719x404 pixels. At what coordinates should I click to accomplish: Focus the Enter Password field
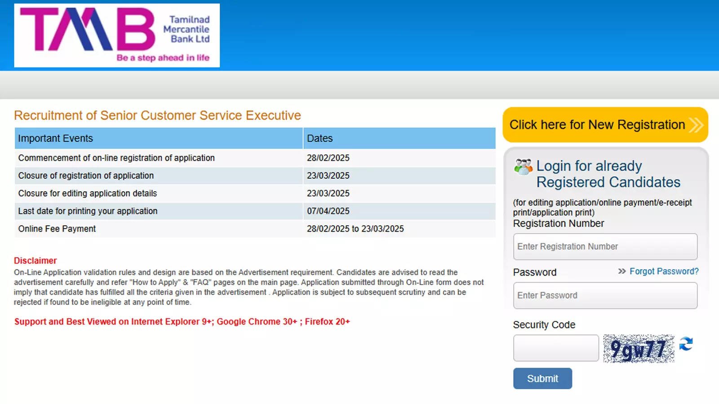coord(605,295)
